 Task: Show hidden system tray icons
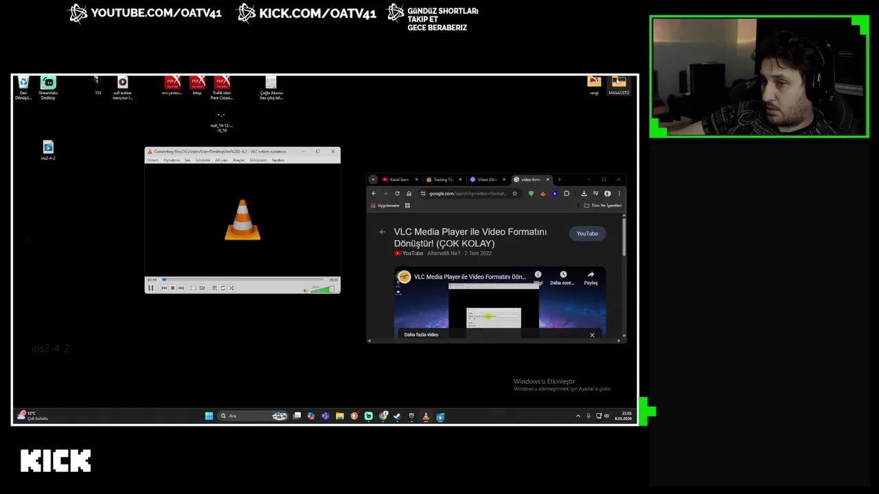578,416
